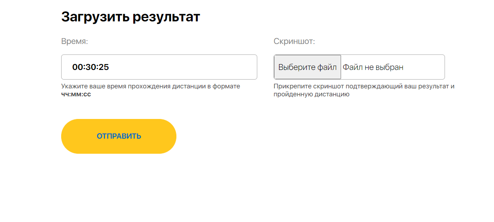Viewport: 494px width, 222px height.
Task: Click the seconds value 25 in time field
Action: click(x=103, y=67)
